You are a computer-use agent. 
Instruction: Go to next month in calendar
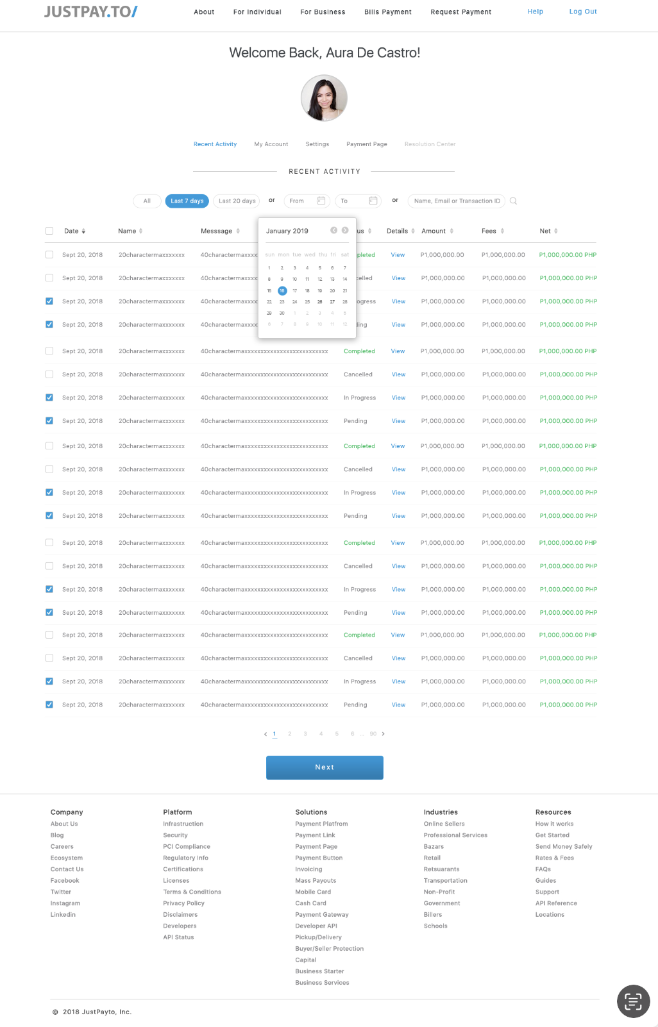pos(345,230)
